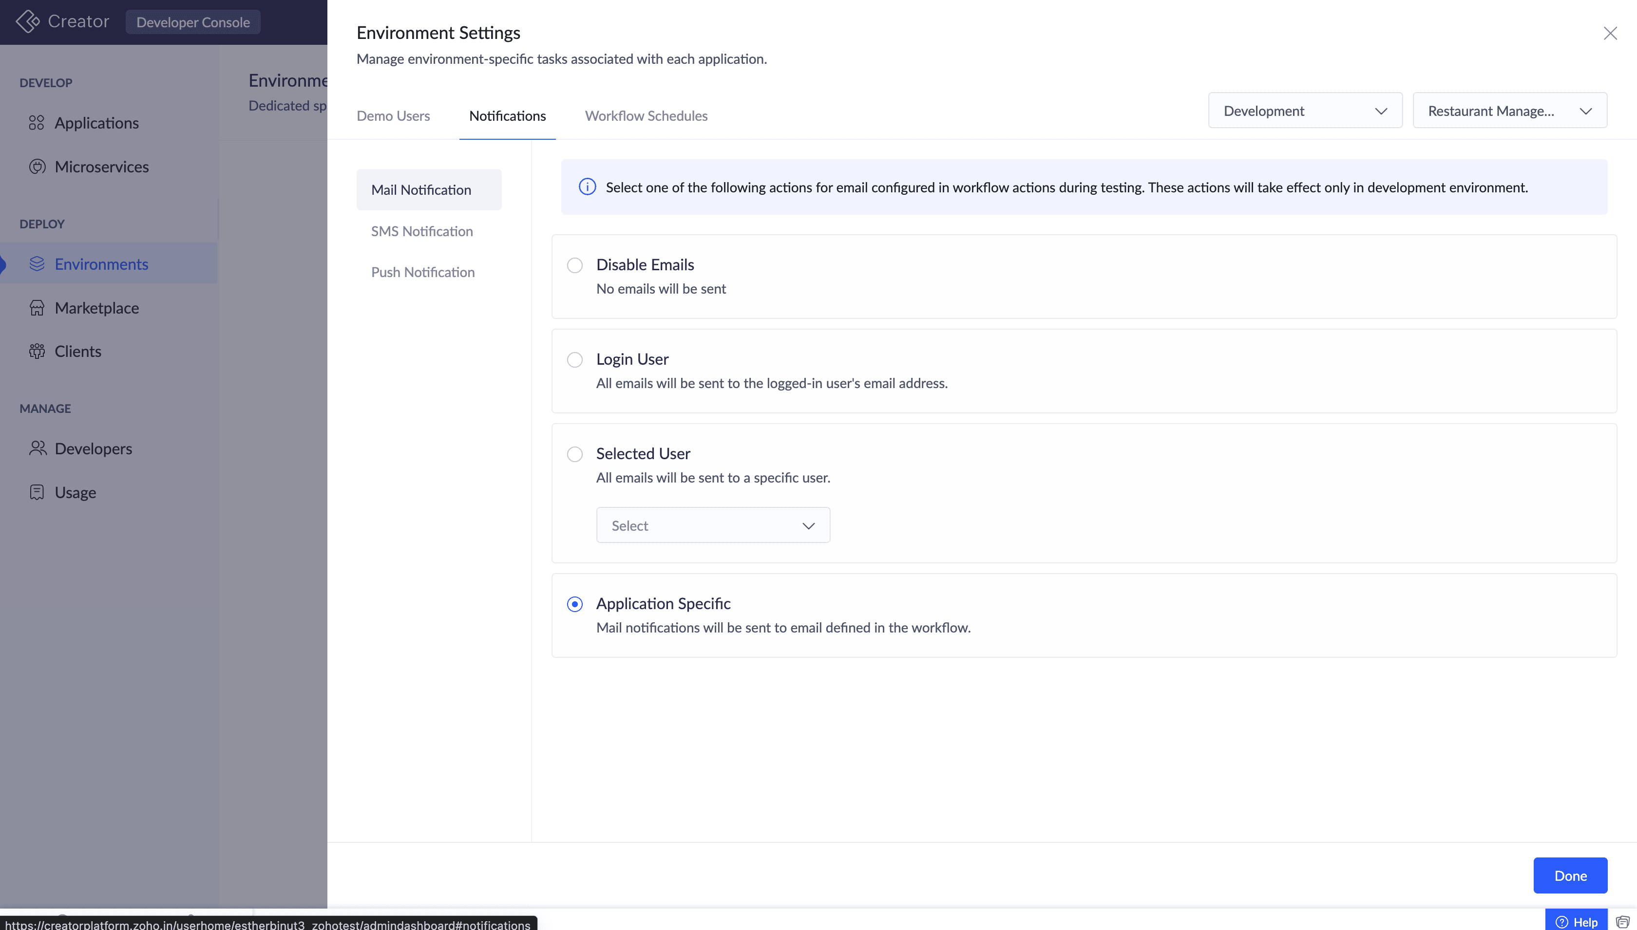
Task: Choose the Login User radio button
Action: (x=574, y=360)
